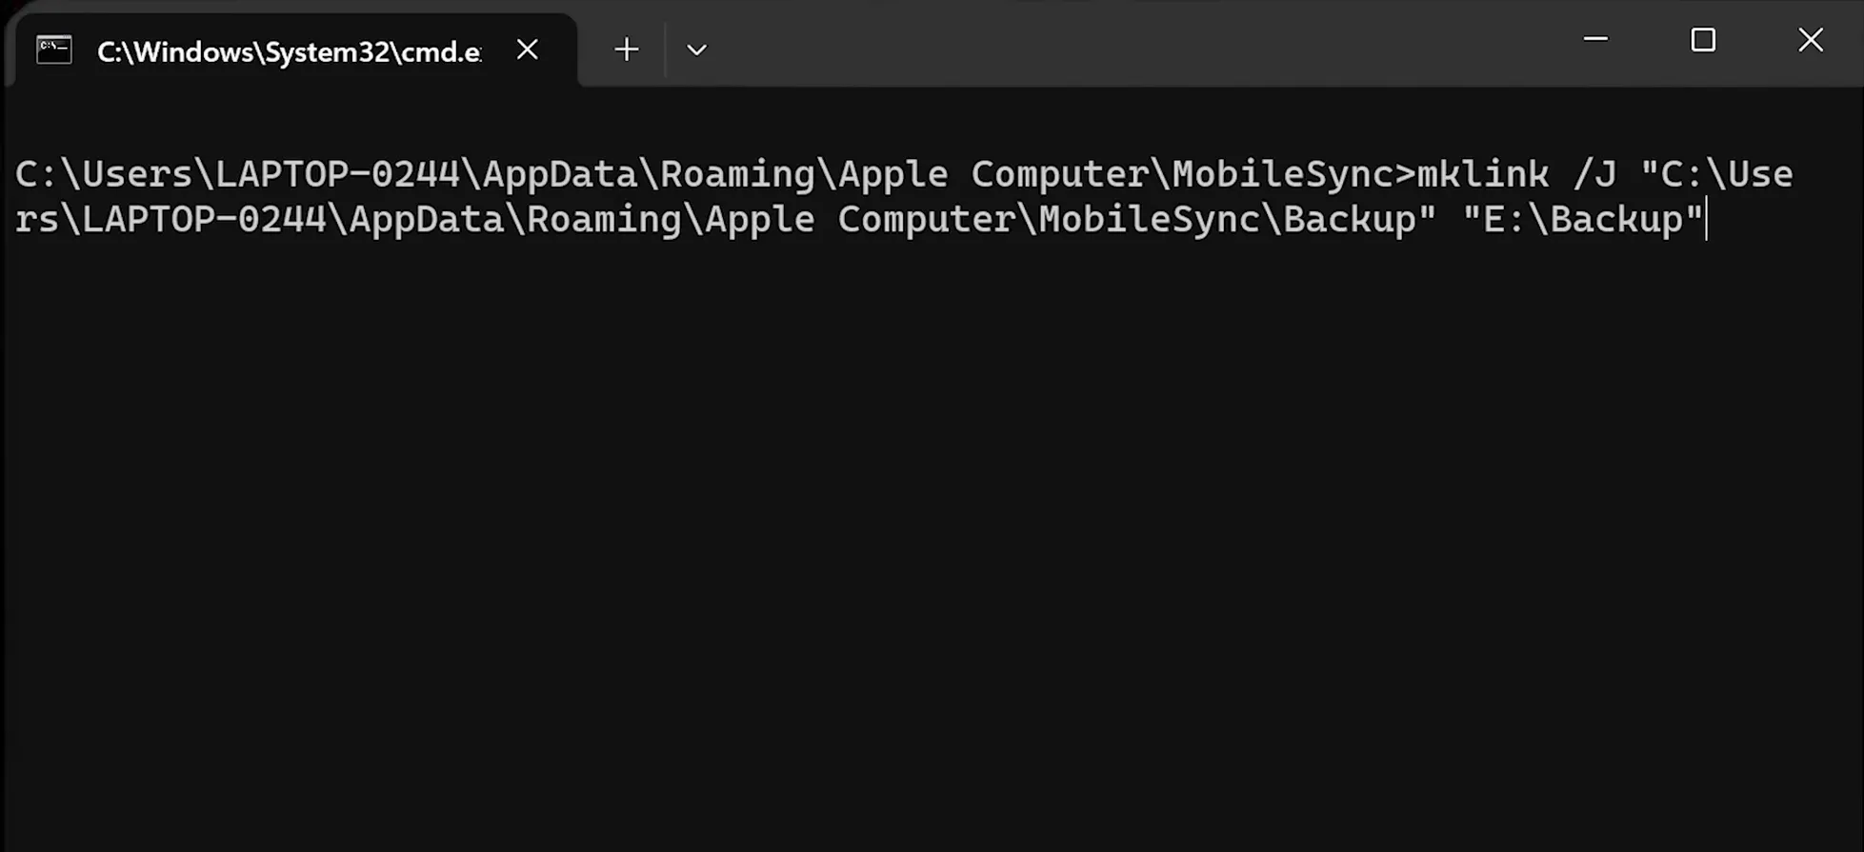Click the empty title bar area

[x=1143, y=43]
